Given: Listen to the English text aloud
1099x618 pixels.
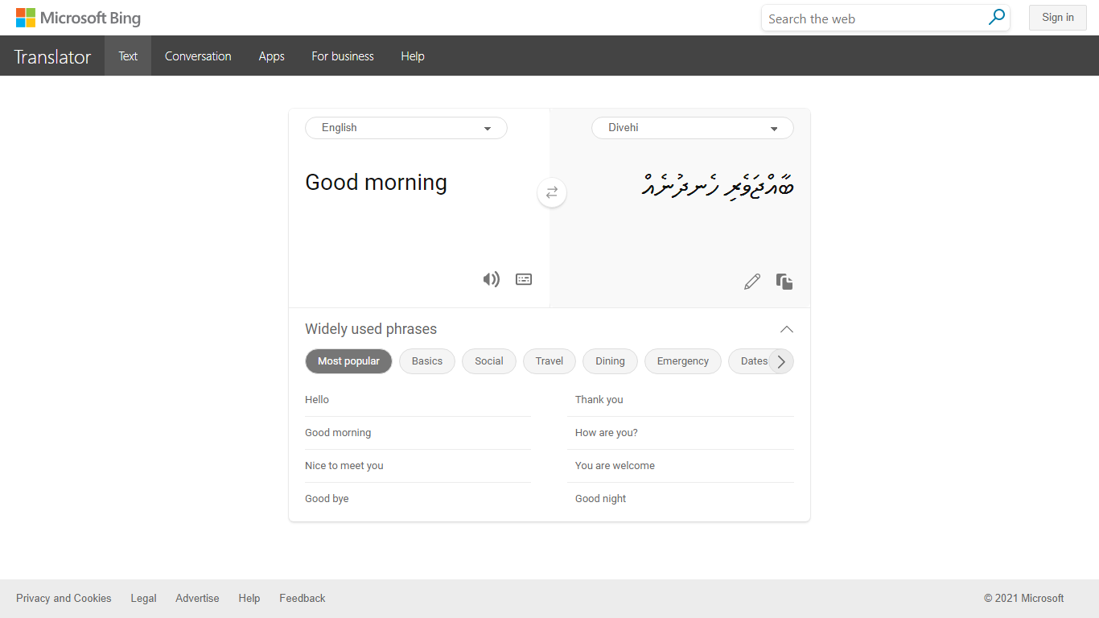Looking at the screenshot, I should [x=491, y=279].
